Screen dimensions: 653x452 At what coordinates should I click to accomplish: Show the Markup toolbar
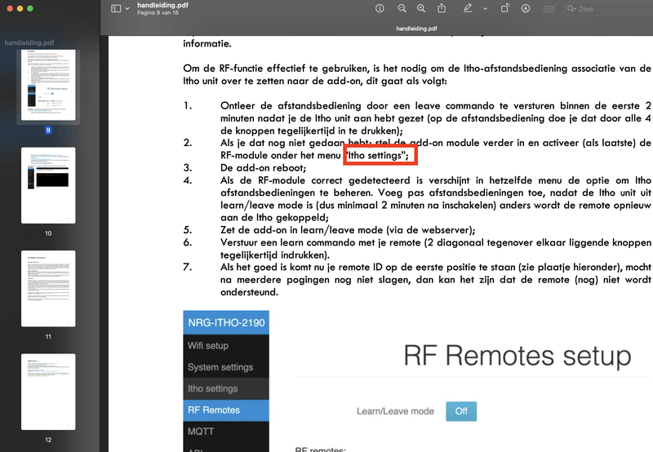pos(526,8)
